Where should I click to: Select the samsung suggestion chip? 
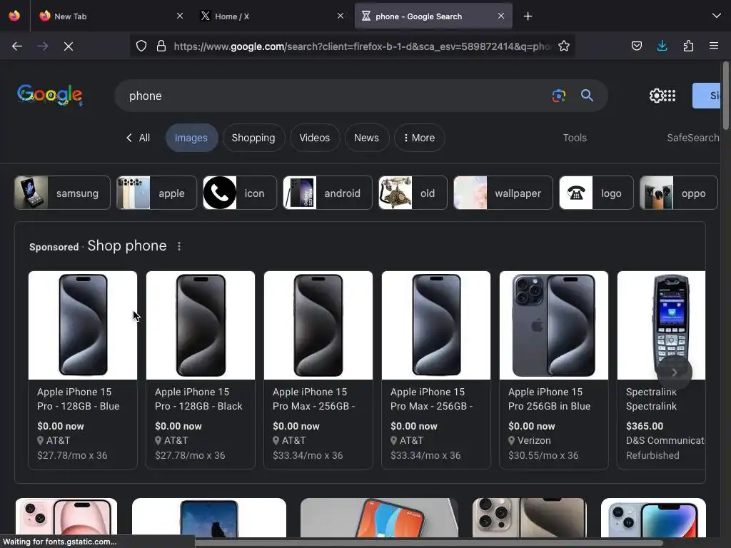(x=62, y=193)
